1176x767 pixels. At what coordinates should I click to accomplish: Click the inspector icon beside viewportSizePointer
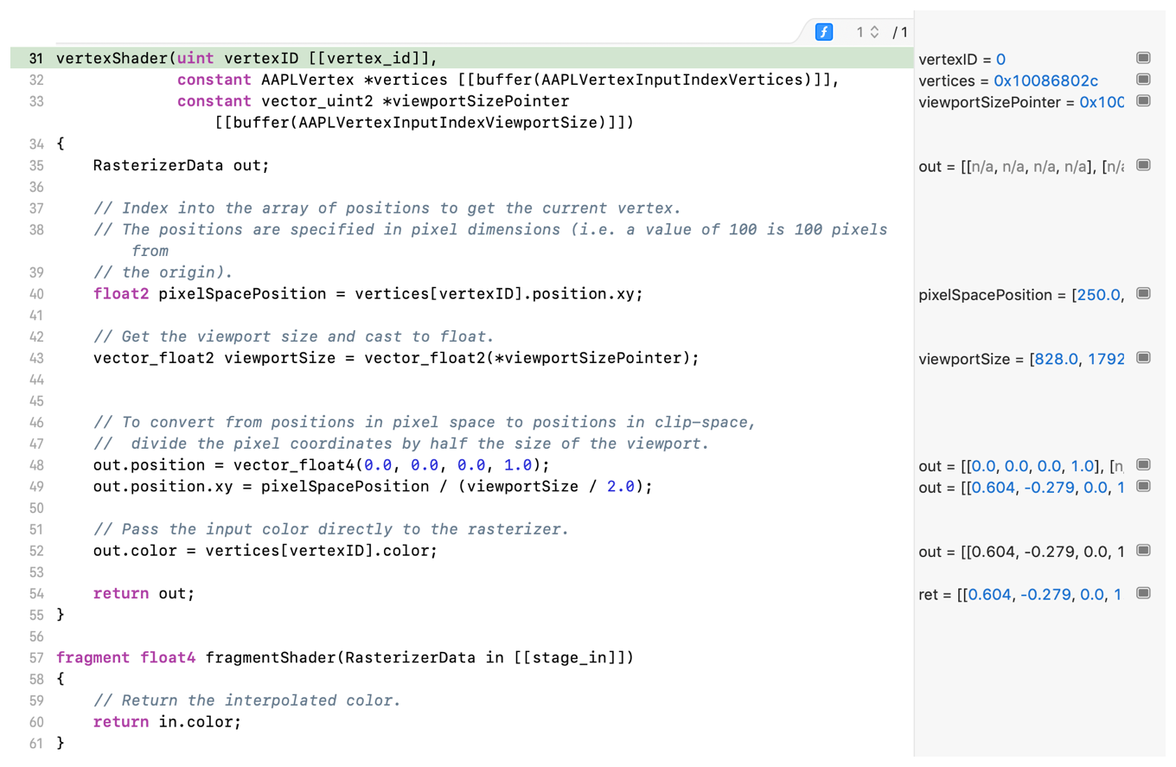point(1143,101)
